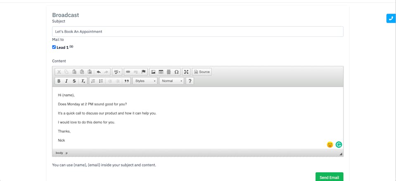The height and width of the screenshot is (181, 396).
Task: Click into the Subject input field
Action: point(197,32)
